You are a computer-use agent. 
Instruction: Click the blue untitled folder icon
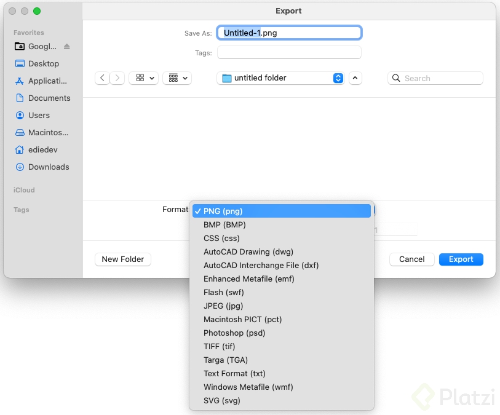[x=227, y=78]
